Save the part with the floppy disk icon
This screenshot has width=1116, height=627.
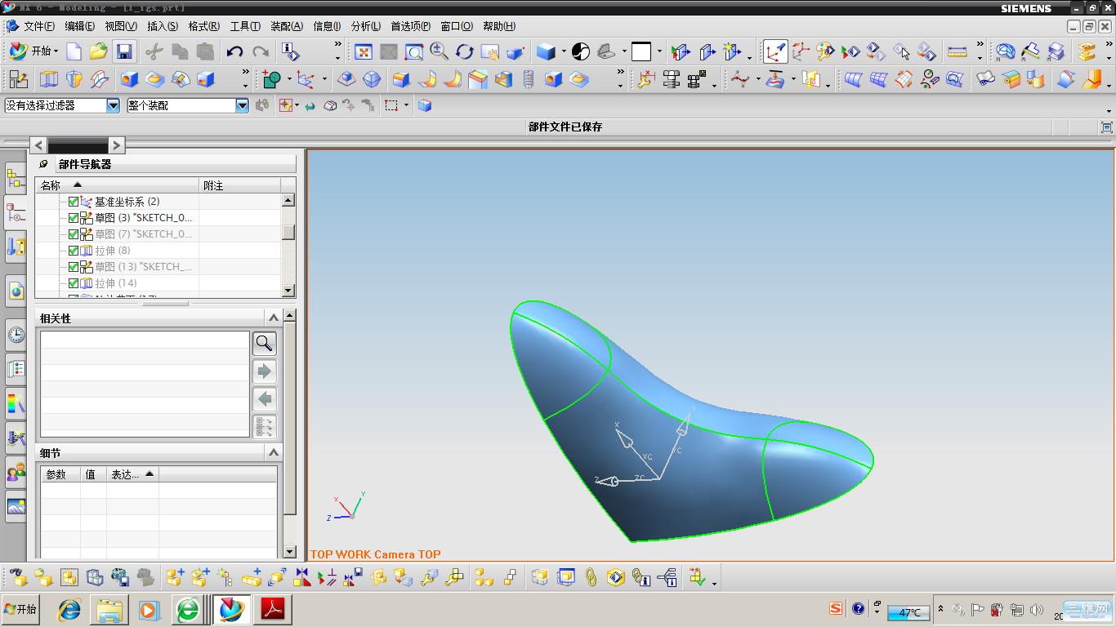pos(124,51)
